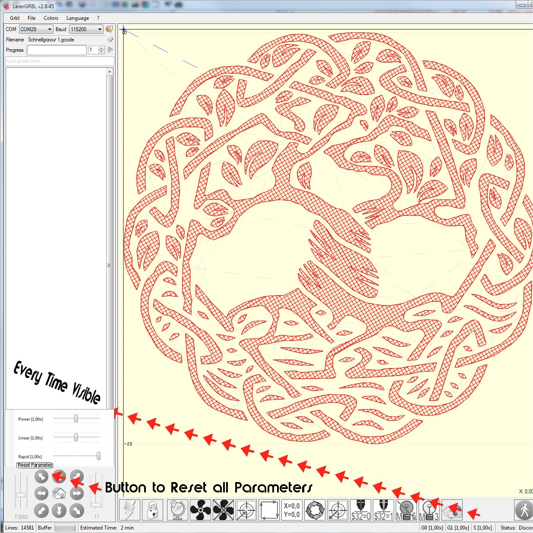Click the fan-on custom button

[200, 510]
